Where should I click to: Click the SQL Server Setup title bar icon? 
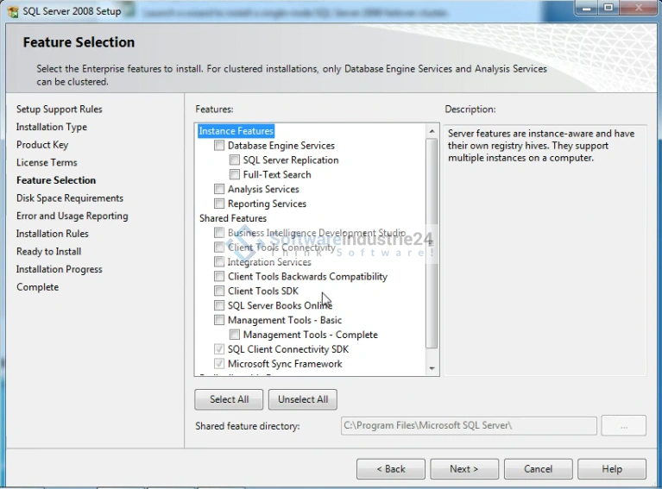click(x=12, y=12)
